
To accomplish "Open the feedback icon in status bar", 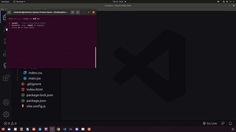I will coord(223,123).
